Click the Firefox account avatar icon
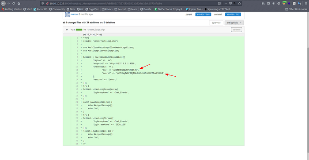Image resolution: width=309 pixels, height=160 pixels. pyautogui.click(x=274, y=4)
